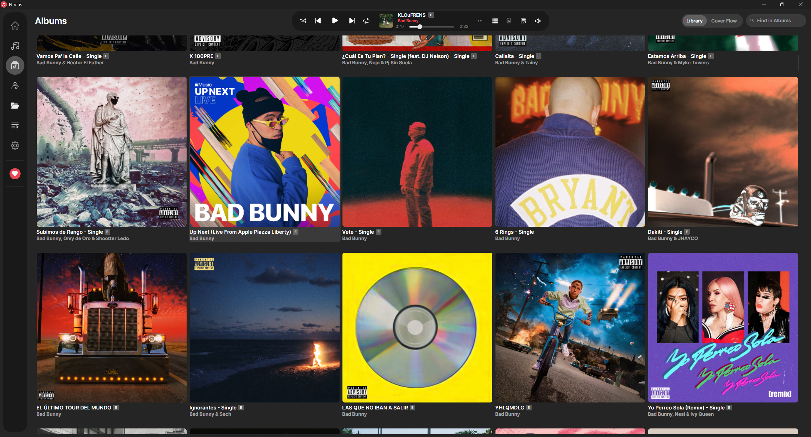This screenshot has height=437, width=811.
Task: Click the '6 Rings - Single' title text
Action: [x=514, y=232]
